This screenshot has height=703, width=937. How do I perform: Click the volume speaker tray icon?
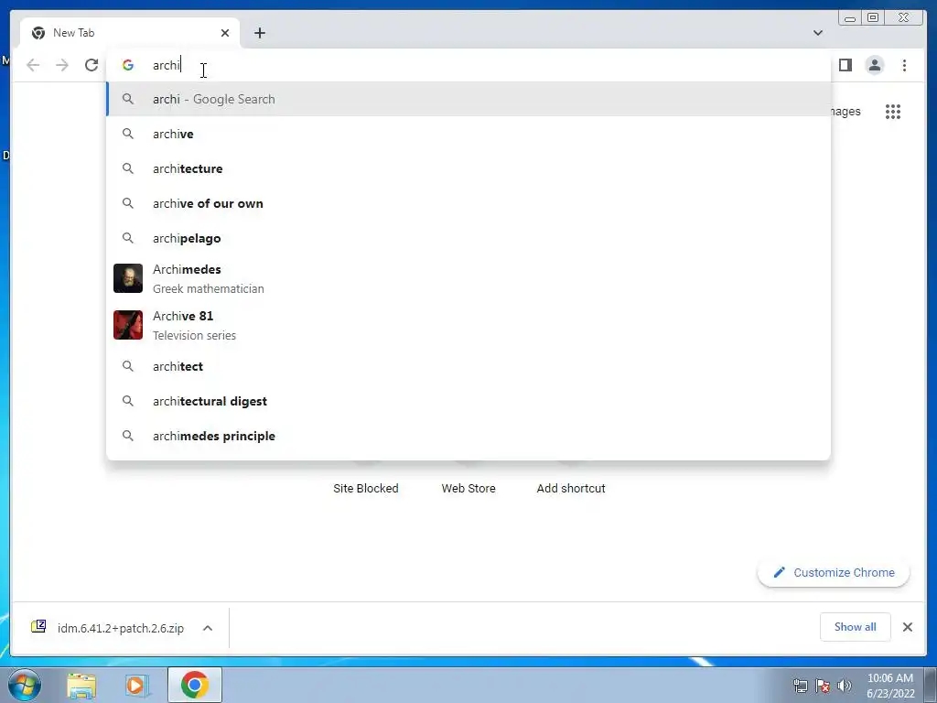[845, 686]
